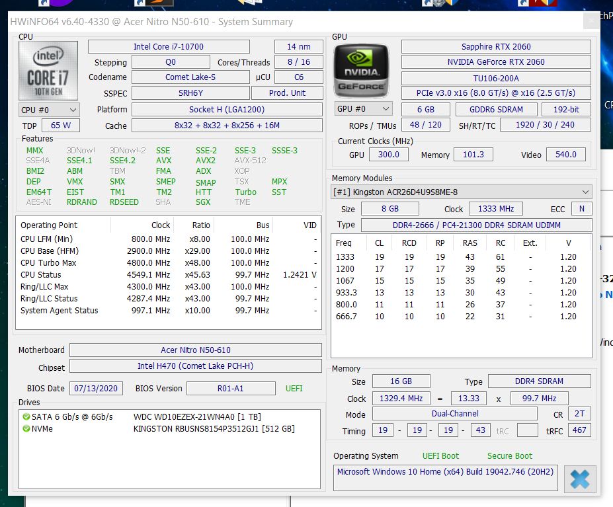Click the tRFC value 467

pyautogui.click(x=579, y=430)
